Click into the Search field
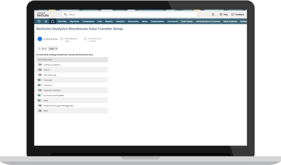 [131, 15]
